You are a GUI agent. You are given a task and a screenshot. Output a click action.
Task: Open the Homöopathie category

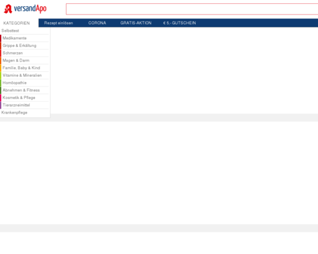15,83
